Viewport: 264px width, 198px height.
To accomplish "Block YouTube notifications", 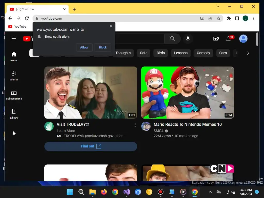I will pos(103,47).
